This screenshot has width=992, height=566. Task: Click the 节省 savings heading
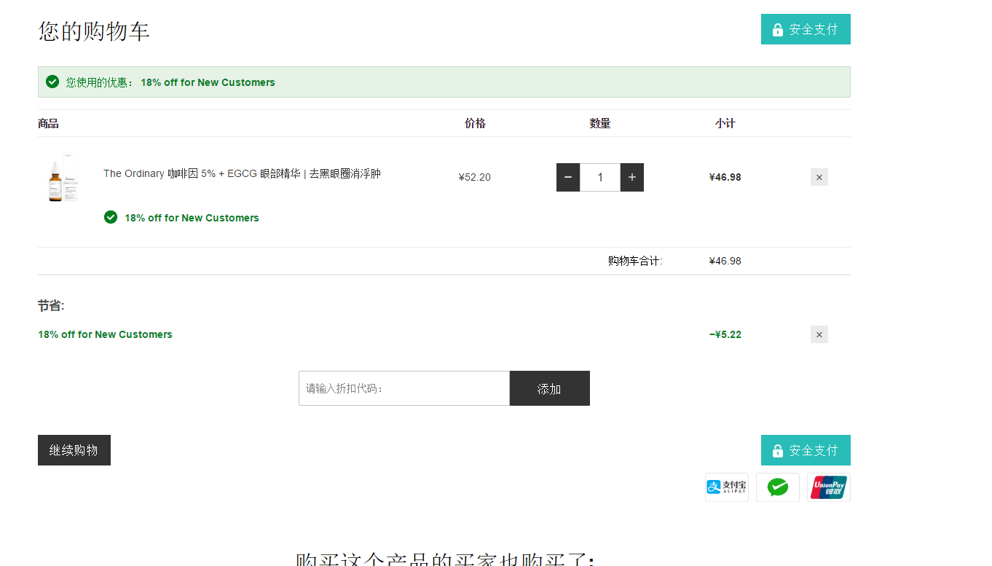(51, 306)
